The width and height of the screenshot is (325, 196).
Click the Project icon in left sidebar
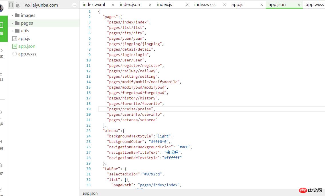coord(1,76)
